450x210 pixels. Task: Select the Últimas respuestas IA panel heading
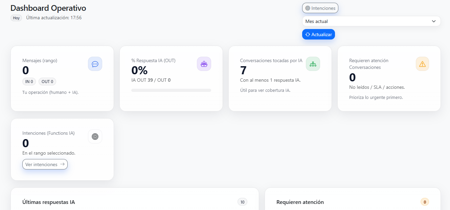[48, 202]
